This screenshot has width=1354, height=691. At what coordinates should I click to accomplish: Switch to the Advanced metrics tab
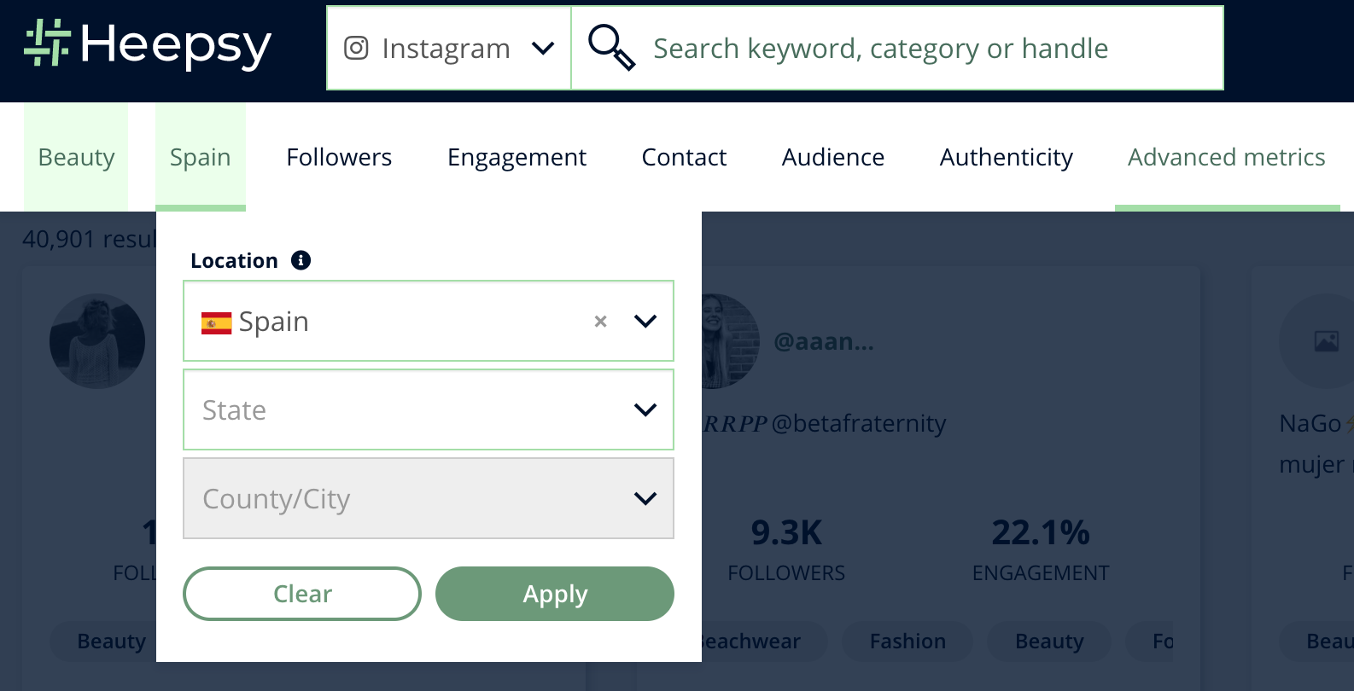(x=1226, y=157)
